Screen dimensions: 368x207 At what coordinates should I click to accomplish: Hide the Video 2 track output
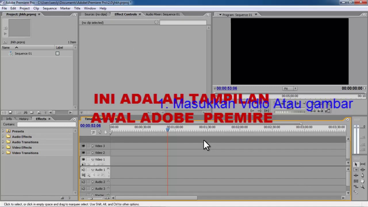coord(83,153)
